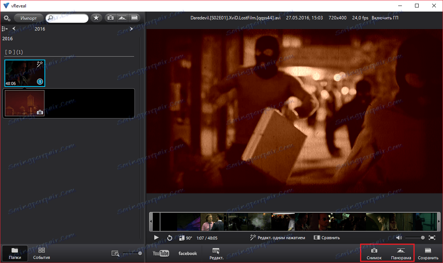Focus the search field in the library toolbar

click(x=67, y=18)
